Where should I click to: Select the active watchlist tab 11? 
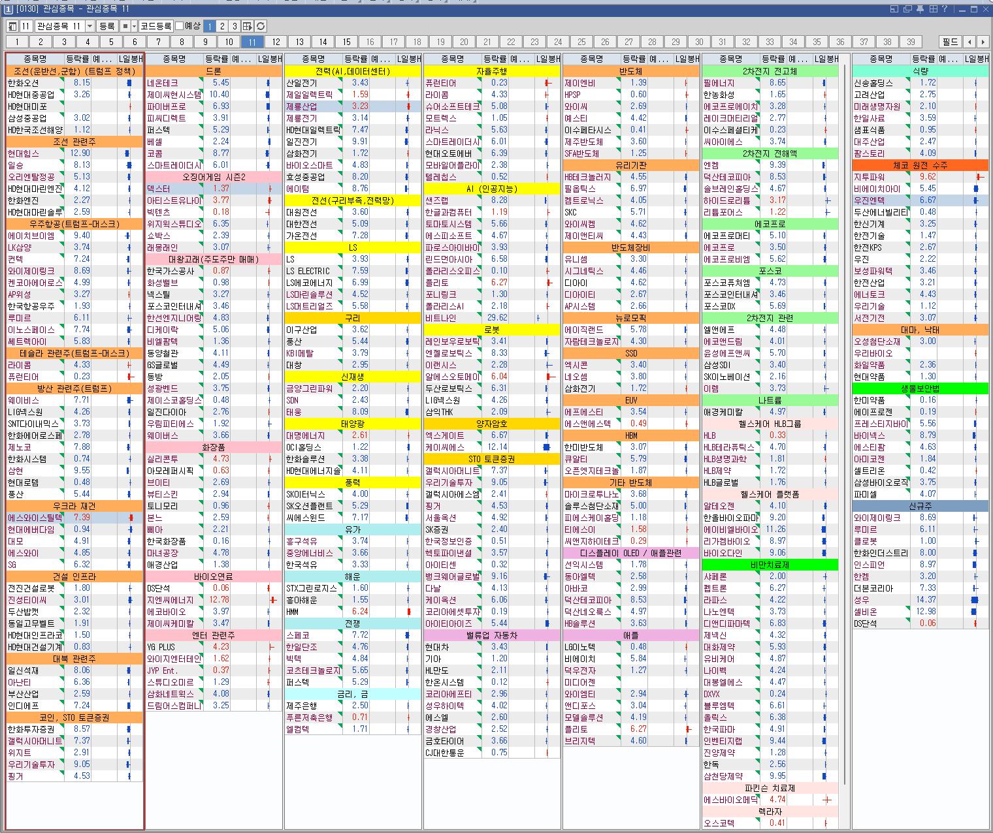click(252, 42)
